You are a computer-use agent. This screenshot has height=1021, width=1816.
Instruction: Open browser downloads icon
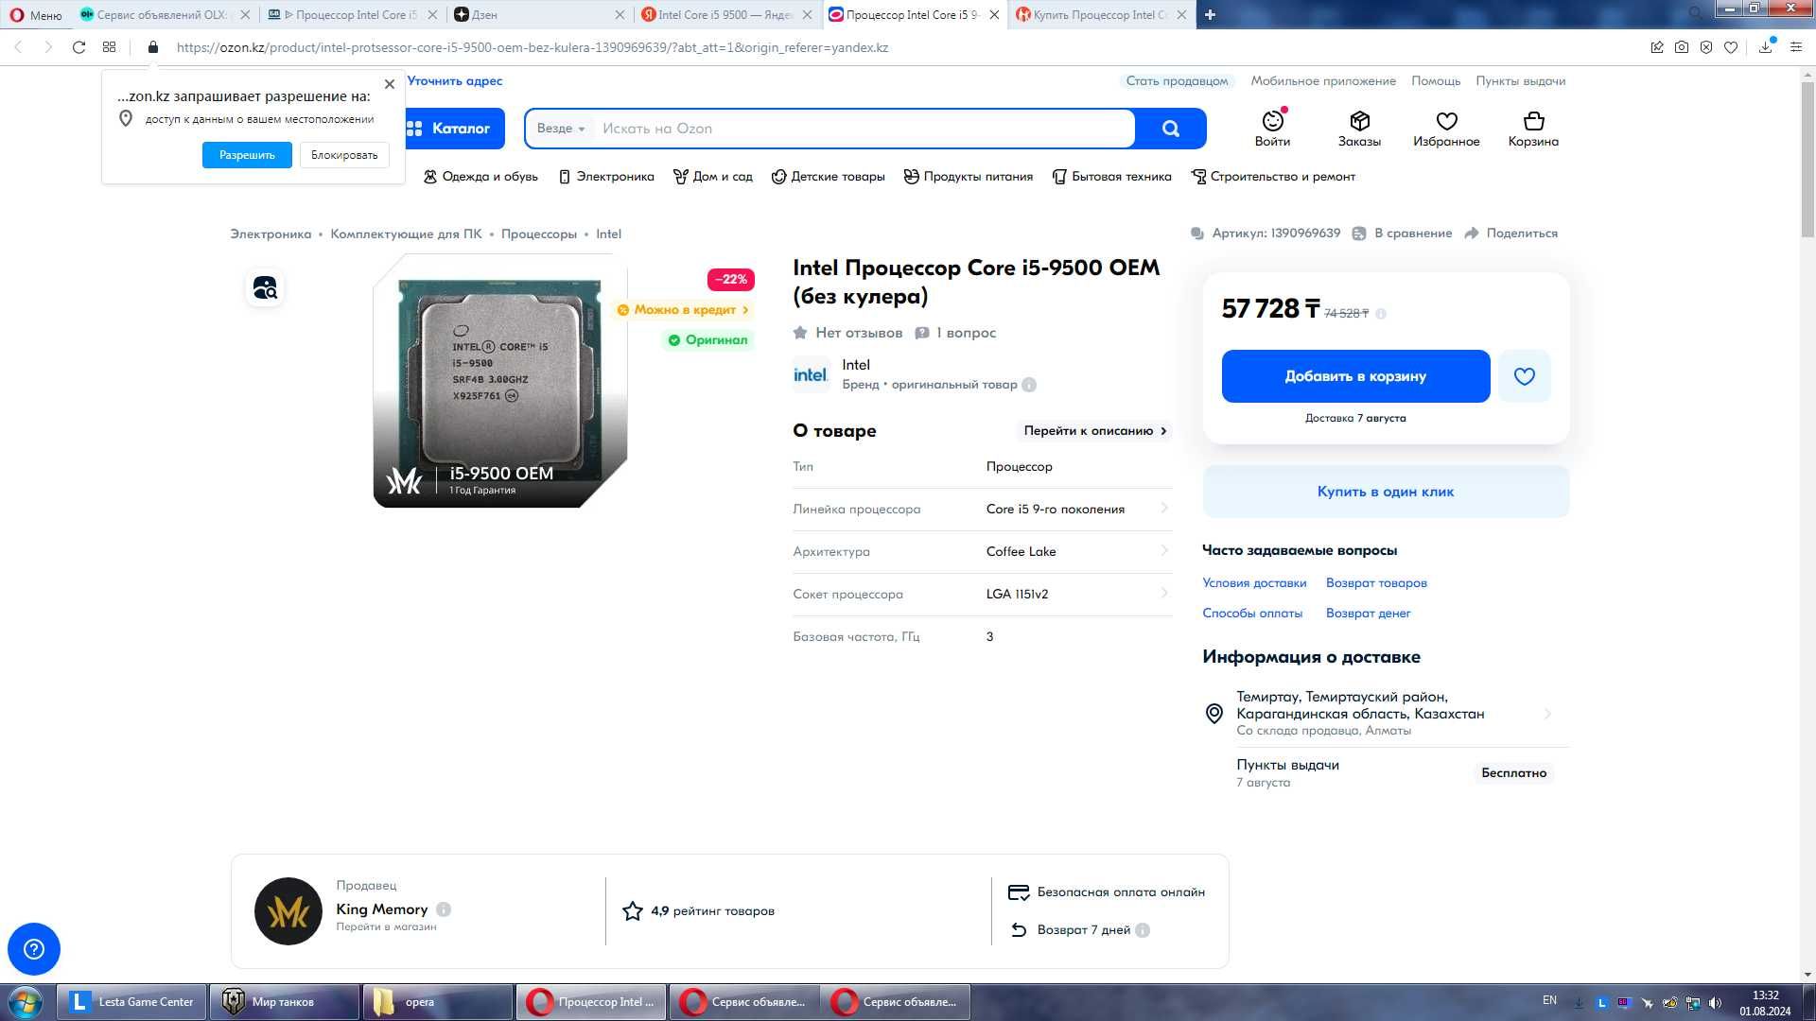pyautogui.click(x=1765, y=47)
